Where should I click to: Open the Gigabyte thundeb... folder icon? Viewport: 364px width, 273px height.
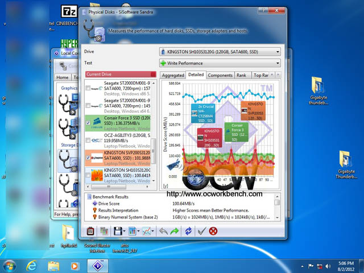pyautogui.click(x=318, y=91)
